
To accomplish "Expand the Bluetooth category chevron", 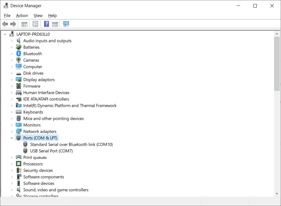I will coord(12,54).
